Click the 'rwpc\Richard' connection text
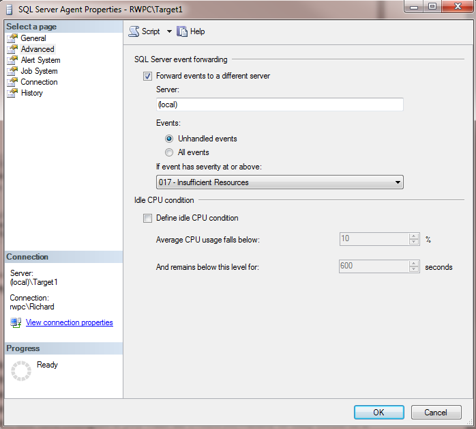Screen dimensions: 476x429 pyautogui.click(x=32, y=307)
